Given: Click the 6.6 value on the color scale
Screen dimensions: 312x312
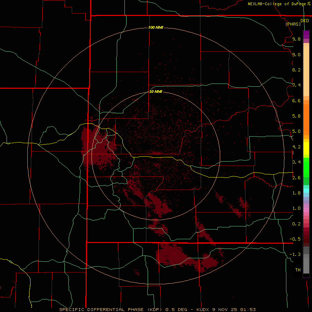Looking at the screenshot, I should [x=296, y=101].
